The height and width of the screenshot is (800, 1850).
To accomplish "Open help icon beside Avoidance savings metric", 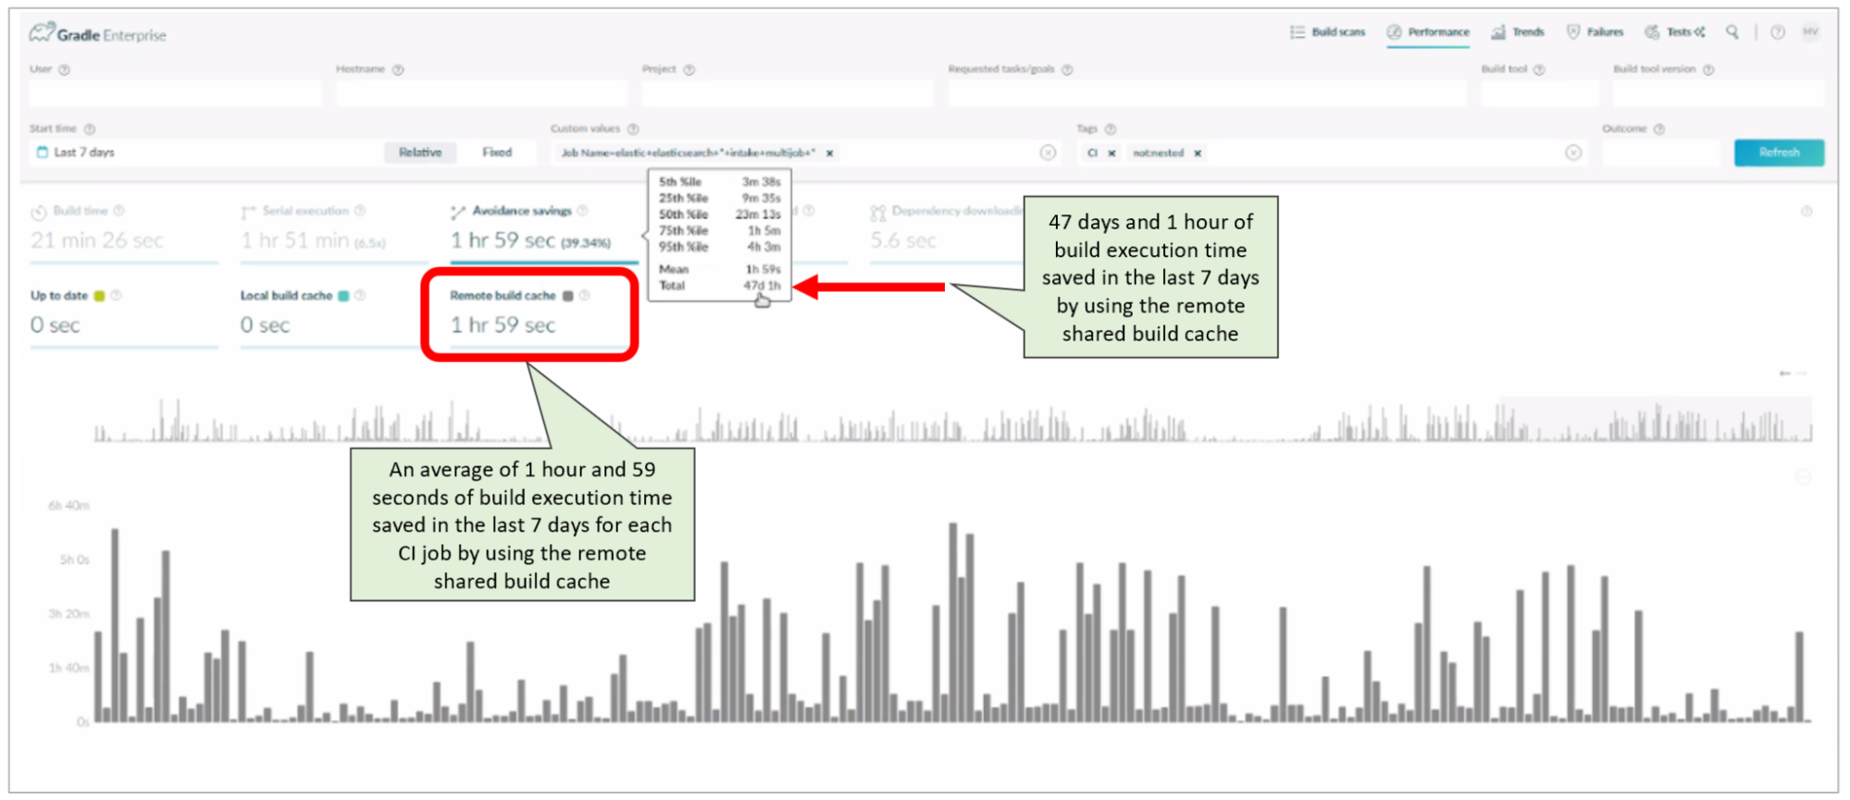I will (x=582, y=211).
